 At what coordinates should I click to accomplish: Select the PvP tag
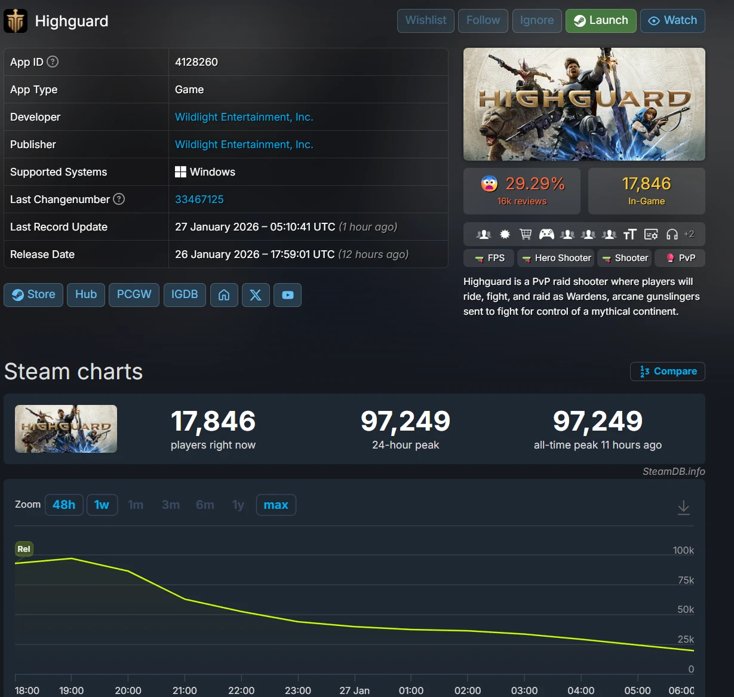pos(680,258)
